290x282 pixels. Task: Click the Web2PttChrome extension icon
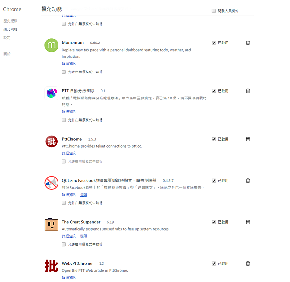[x=51, y=266]
